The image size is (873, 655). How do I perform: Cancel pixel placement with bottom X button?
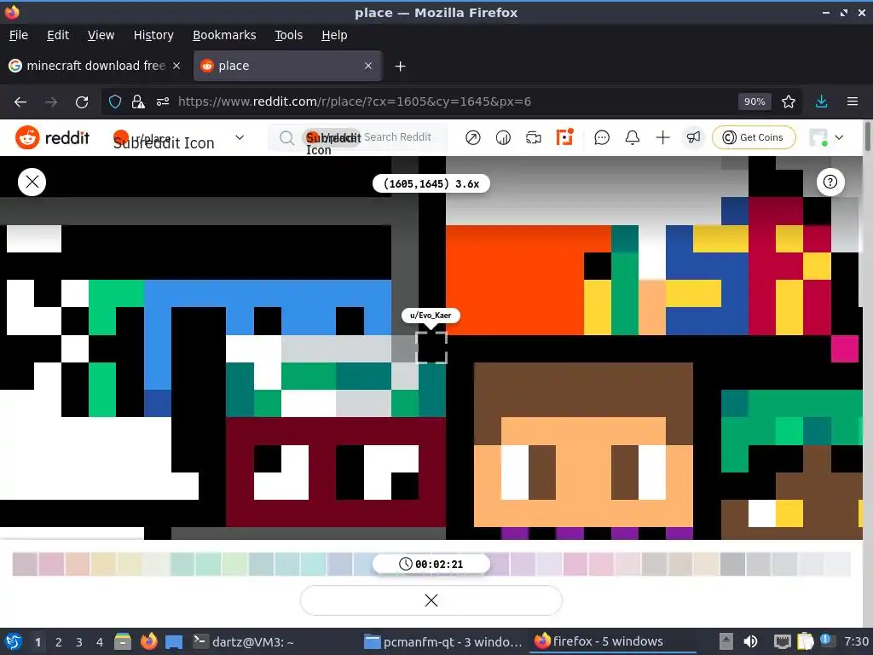coord(431,600)
